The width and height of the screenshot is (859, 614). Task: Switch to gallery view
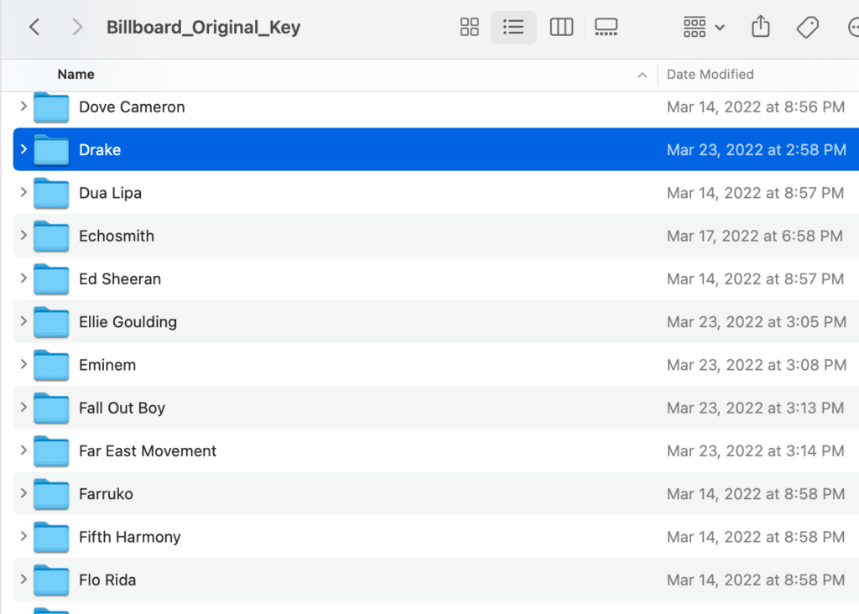pos(606,27)
